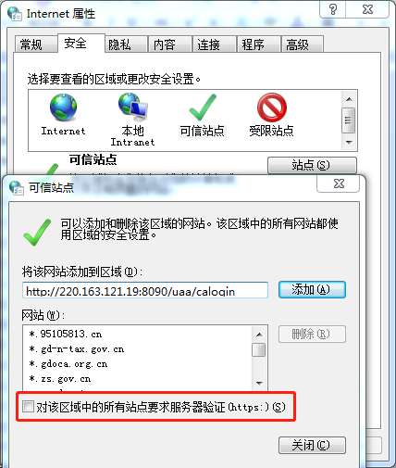
Task: Click the website URL input field
Action: pyautogui.click(x=145, y=290)
